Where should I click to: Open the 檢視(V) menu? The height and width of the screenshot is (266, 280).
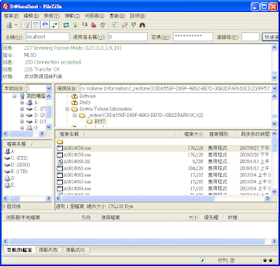pyautogui.click(x=52, y=16)
